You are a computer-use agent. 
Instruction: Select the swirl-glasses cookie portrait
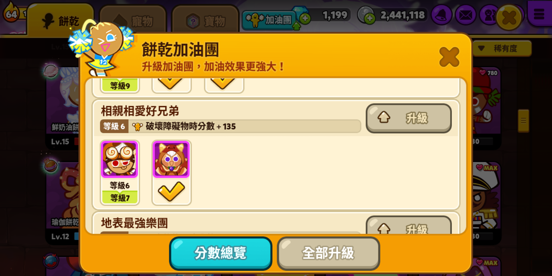(x=119, y=159)
